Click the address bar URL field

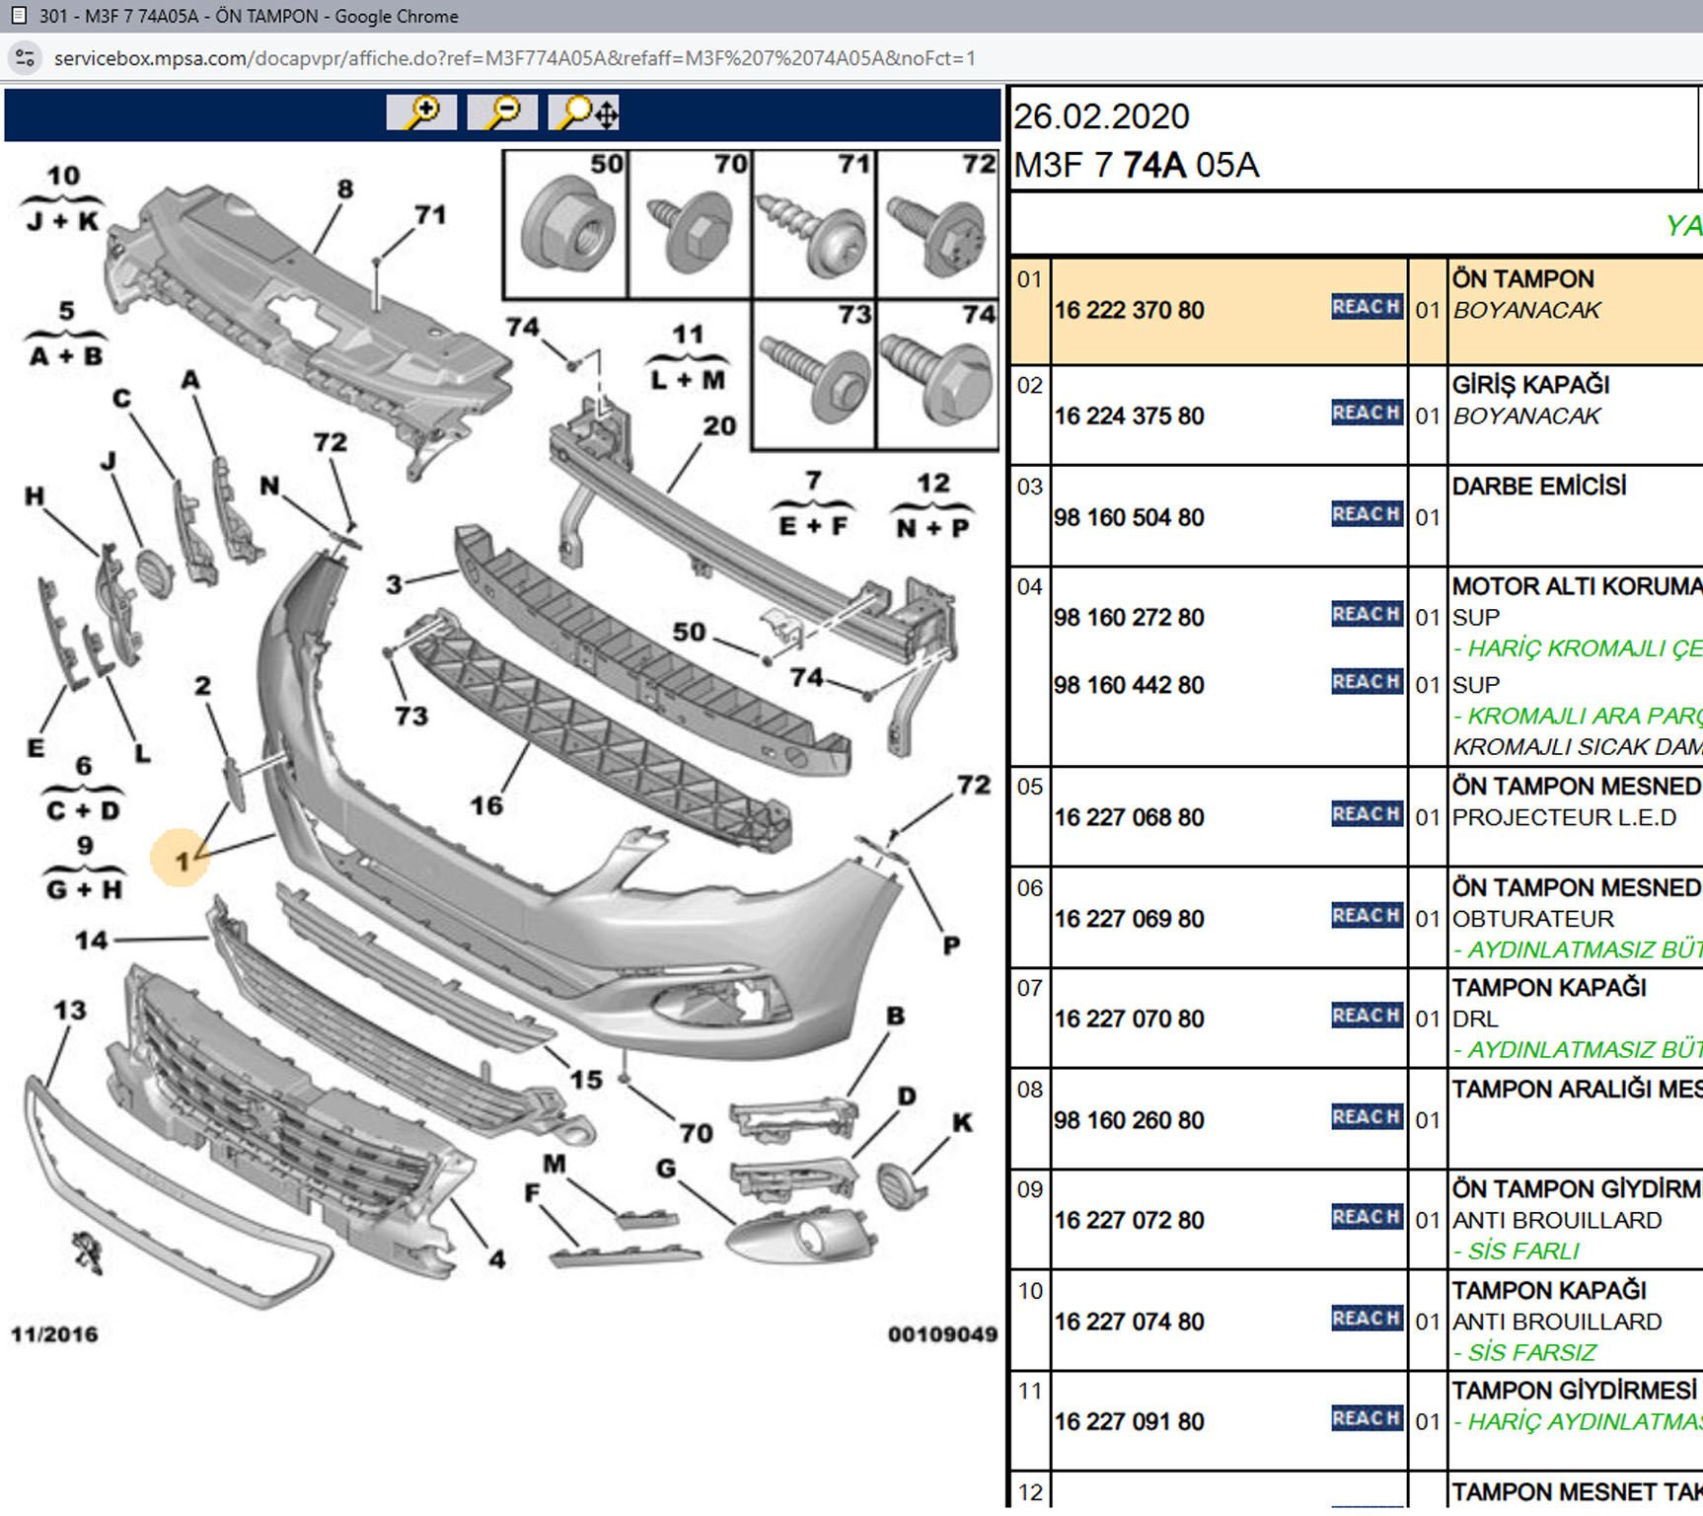(x=513, y=58)
